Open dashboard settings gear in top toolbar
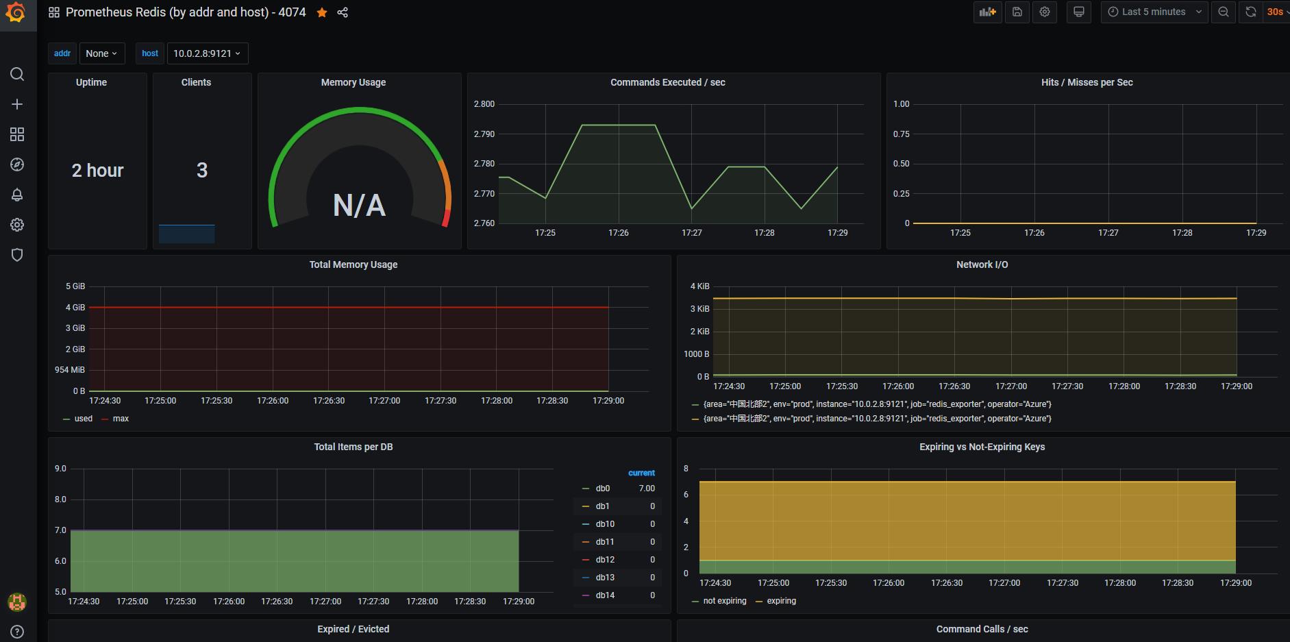 pyautogui.click(x=1045, y=12)
